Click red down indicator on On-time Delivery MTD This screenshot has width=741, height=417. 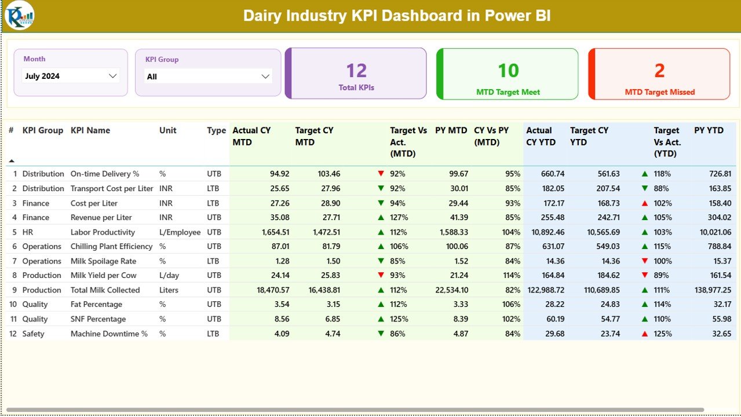tap(381, 173)
